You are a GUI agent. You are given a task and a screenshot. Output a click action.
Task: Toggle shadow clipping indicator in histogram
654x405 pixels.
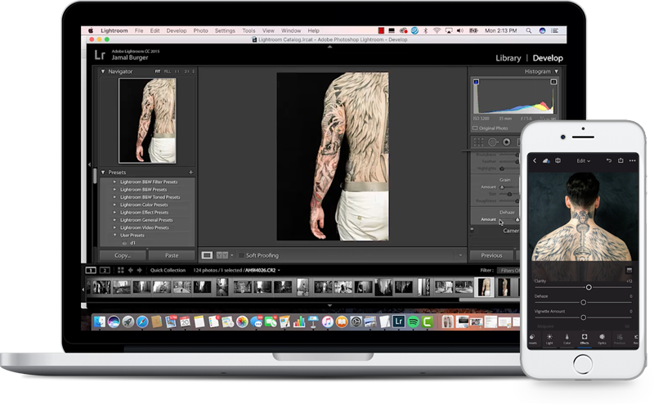point(476,82)
